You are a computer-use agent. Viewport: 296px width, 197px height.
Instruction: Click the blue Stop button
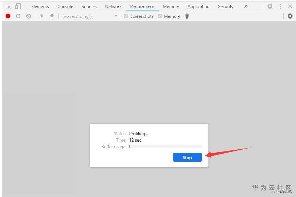pyautogui.click(x=187, y=157)
